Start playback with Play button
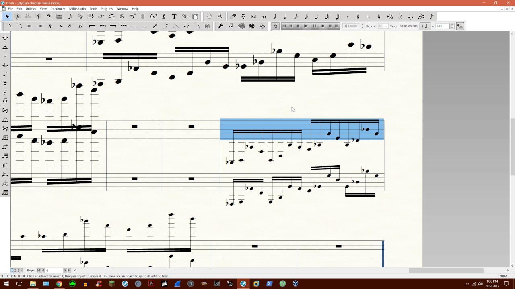The height and width of the screenshot is (289, 515). (306, 26)
